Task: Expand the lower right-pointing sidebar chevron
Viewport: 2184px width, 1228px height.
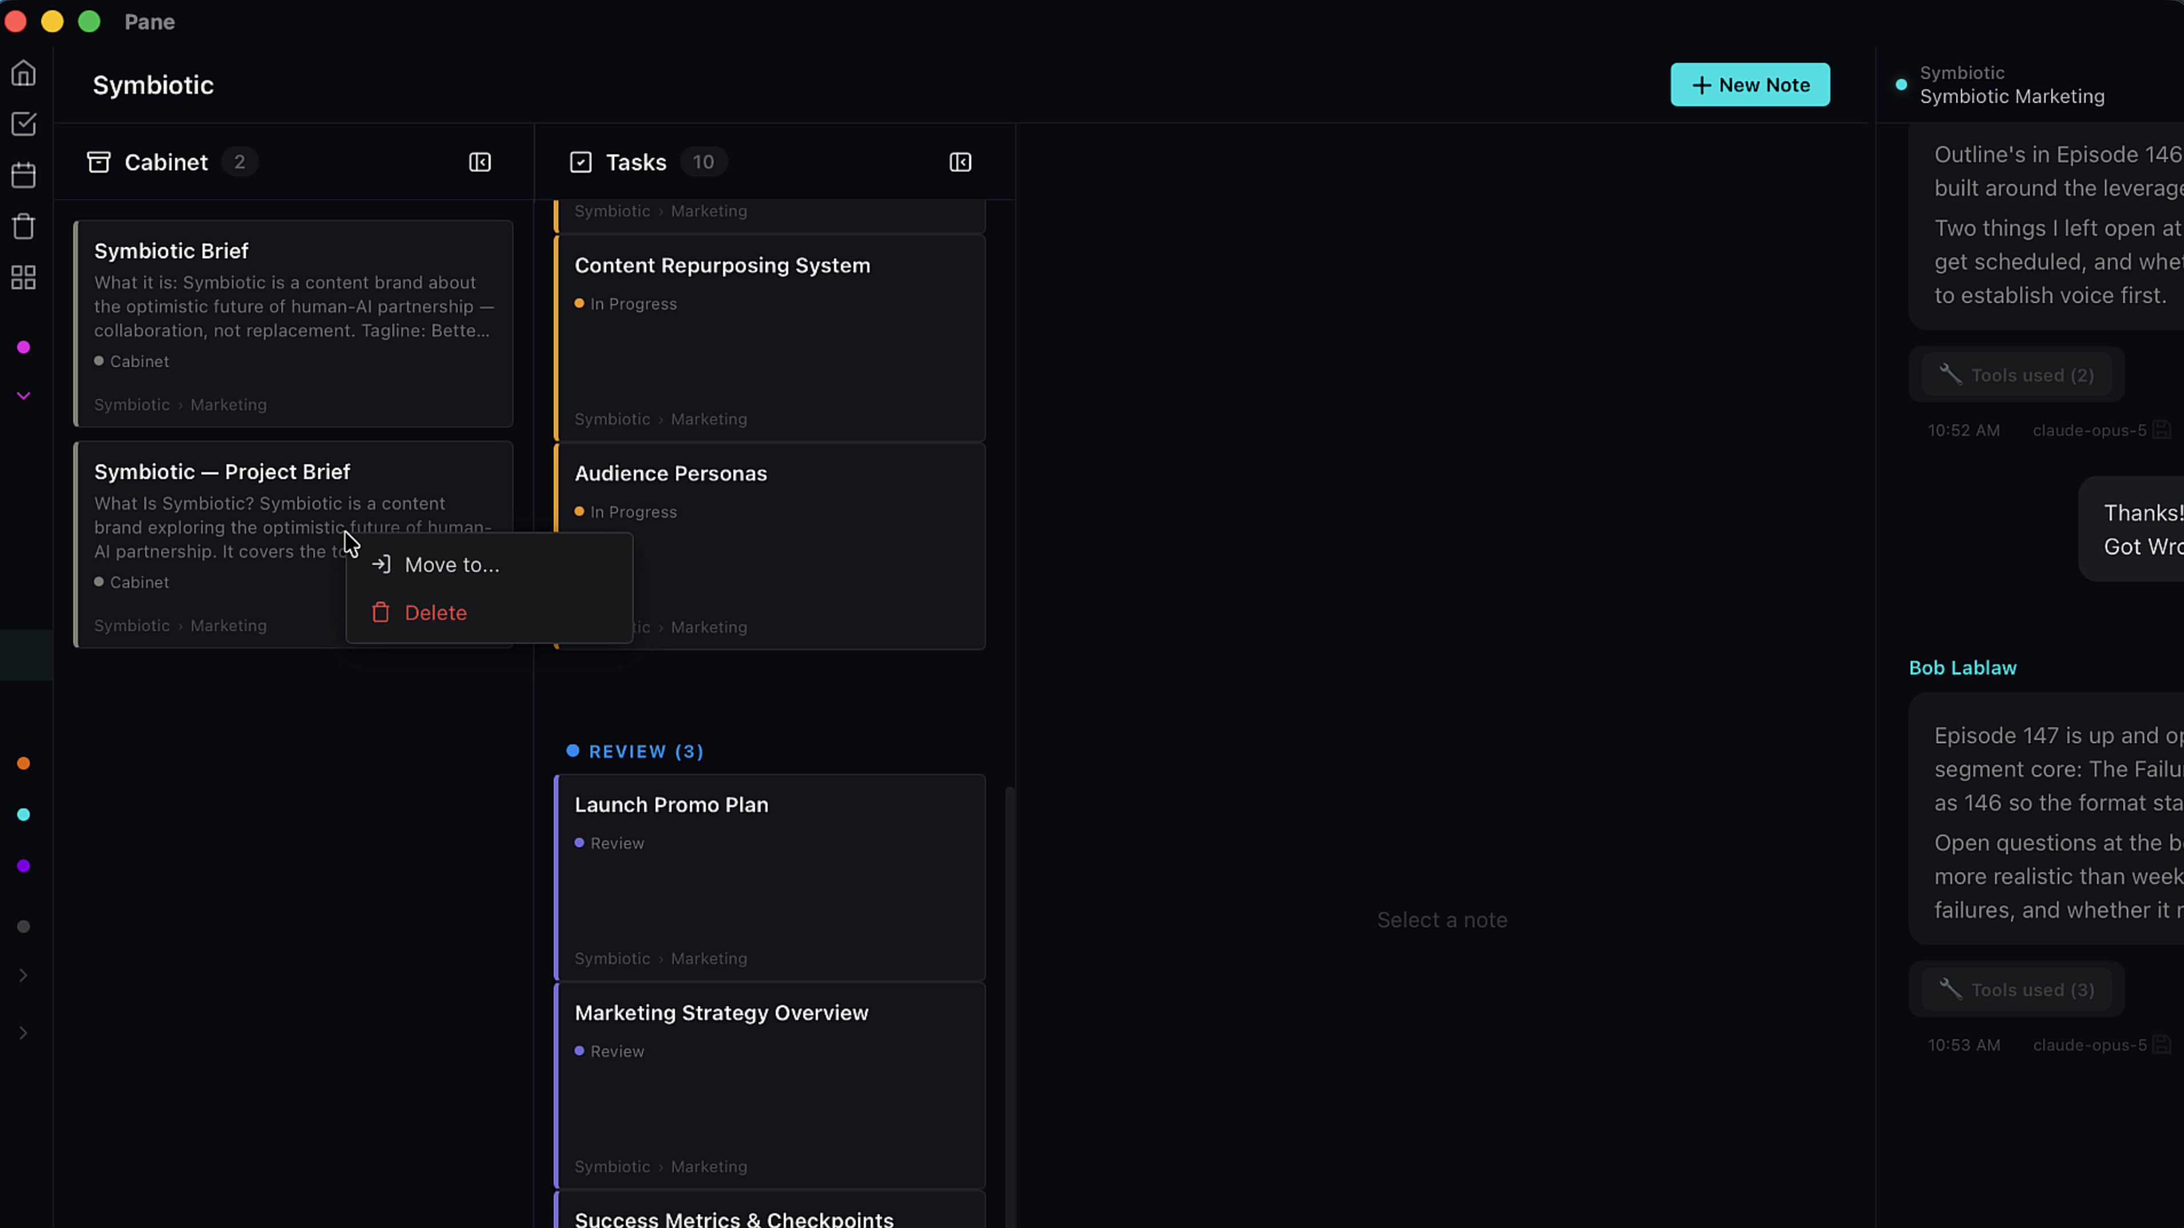Action: pyautogui.click(x=24, y=1033)
